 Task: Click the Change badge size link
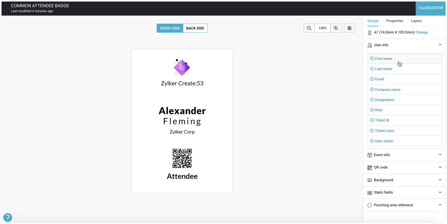pyautogui.click(x=422, y=32)
